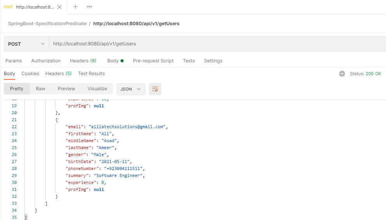Select the Preview view mode
386x220 pixels.
[x=66, y=89]
